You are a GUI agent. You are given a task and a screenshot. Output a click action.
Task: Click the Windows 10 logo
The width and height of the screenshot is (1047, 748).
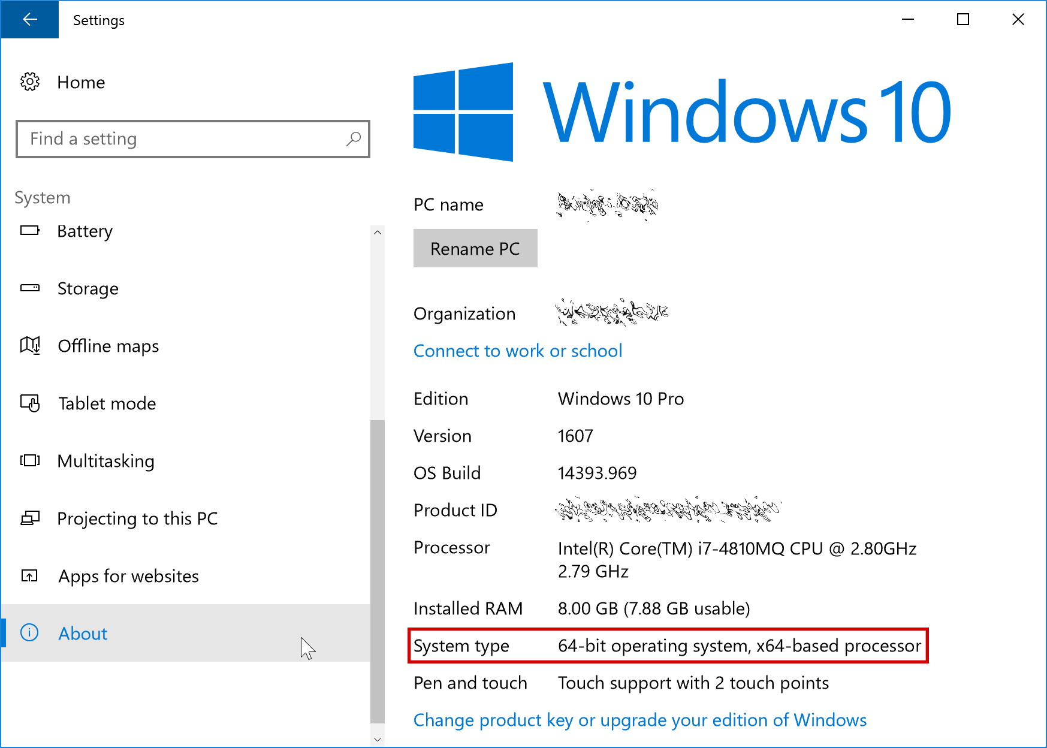pos(682,112)
